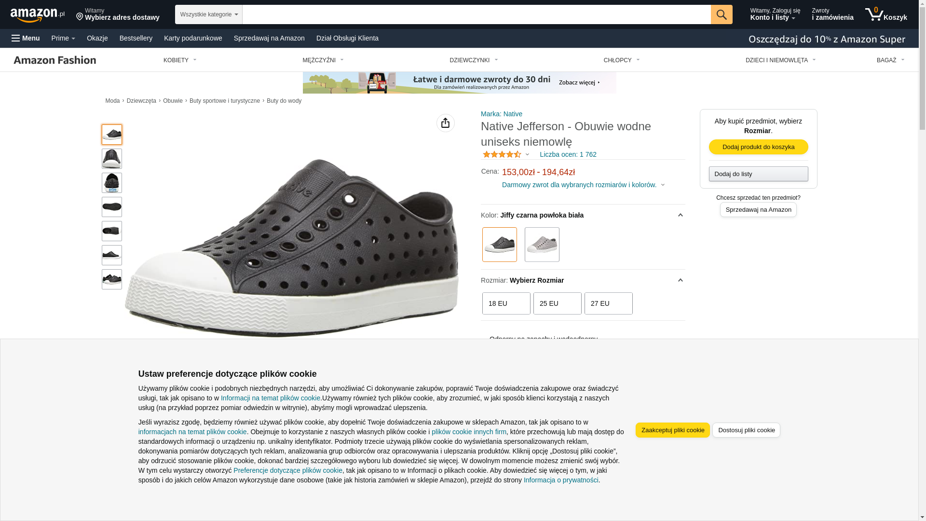Accept cookies with Zaakceptuj pliki cookie
Screen dimensions: 926x521
click(672, 430)
